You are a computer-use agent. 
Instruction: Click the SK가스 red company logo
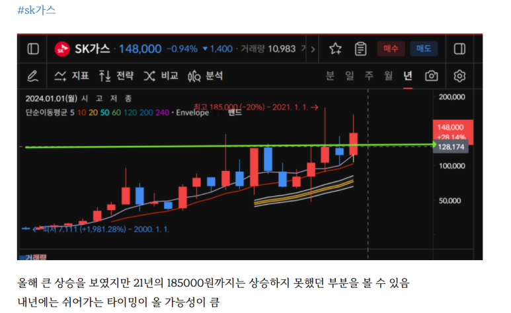[x=62, y=49]
